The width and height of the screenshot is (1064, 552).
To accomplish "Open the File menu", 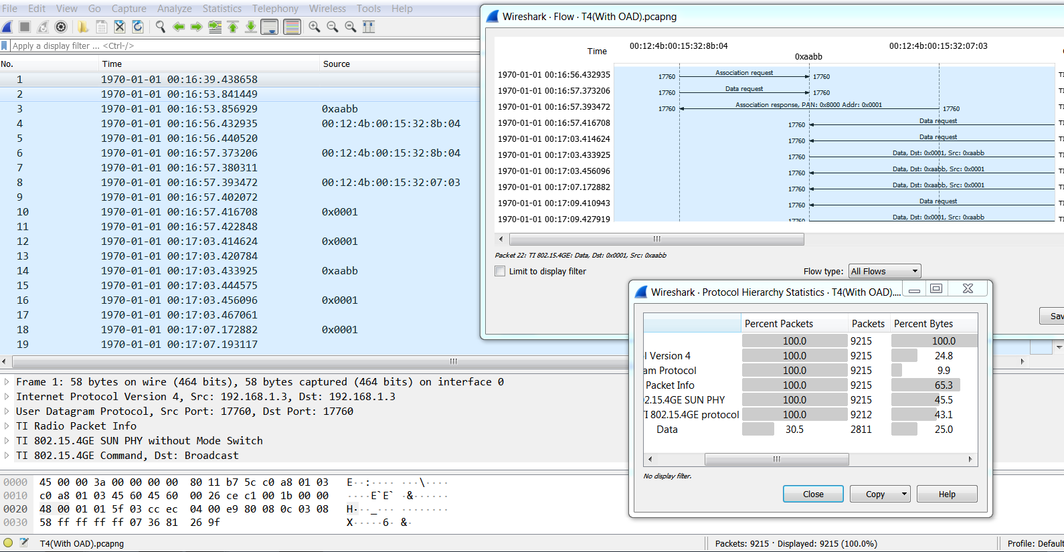I will click(9, 9).
